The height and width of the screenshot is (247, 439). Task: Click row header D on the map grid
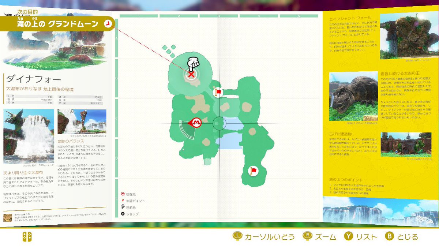(x=117, y=158)
